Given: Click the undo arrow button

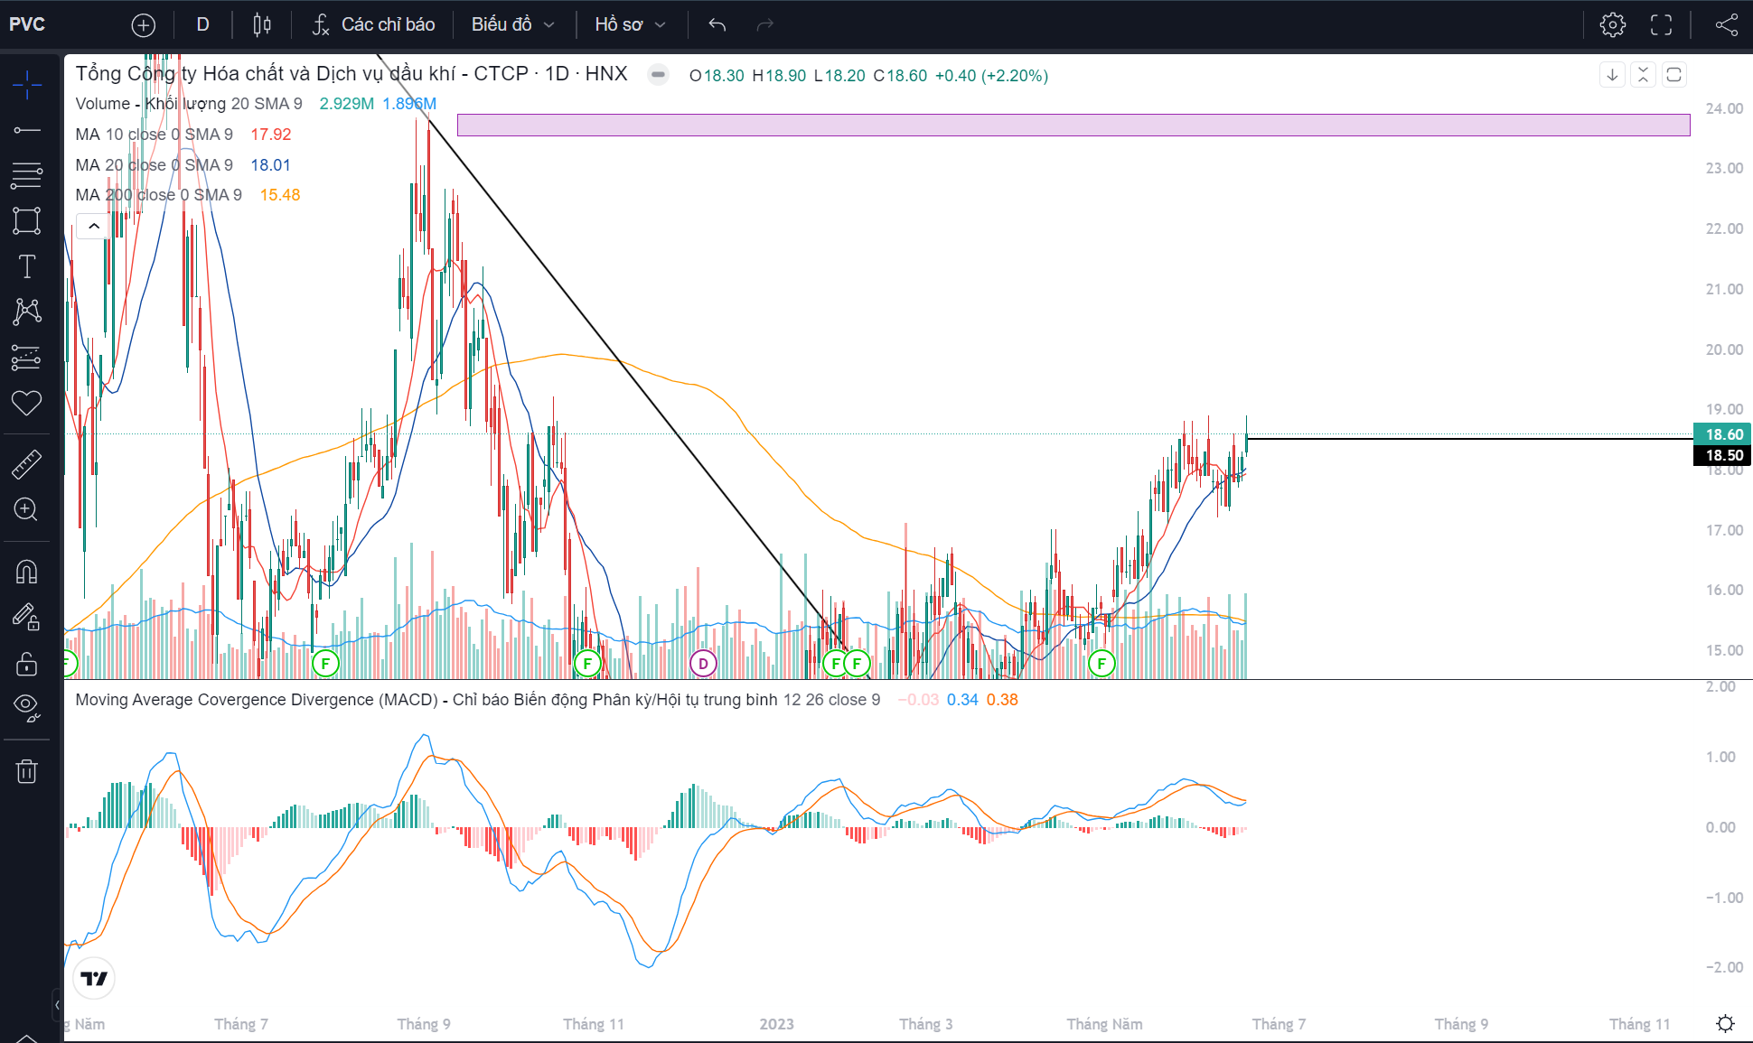Looking at the screenshot, I should (x=717, y=24).
